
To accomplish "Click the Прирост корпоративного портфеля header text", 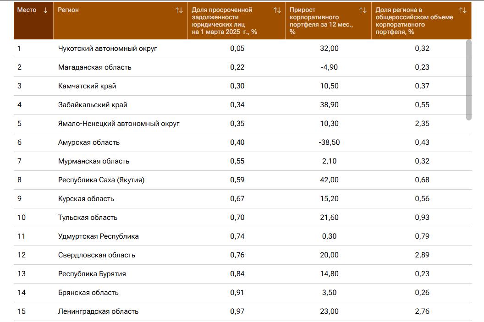I will [321, 21].
